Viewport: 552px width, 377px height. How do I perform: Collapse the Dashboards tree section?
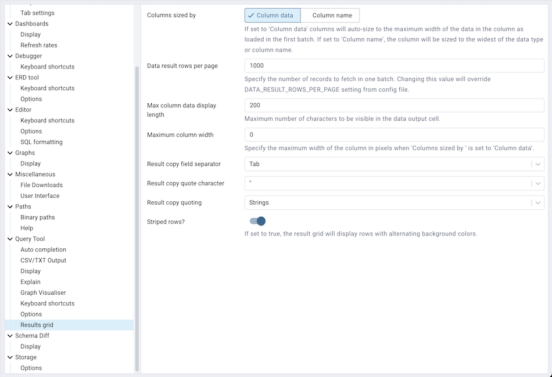pos(9,23)
